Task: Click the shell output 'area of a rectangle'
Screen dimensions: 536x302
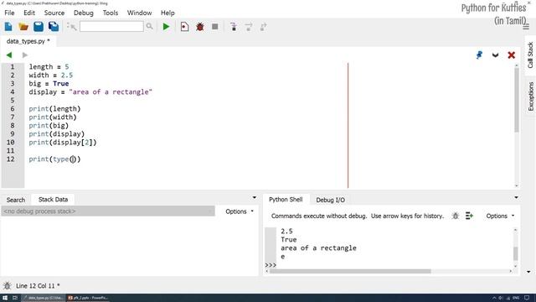Action: (x=318, y=248)
